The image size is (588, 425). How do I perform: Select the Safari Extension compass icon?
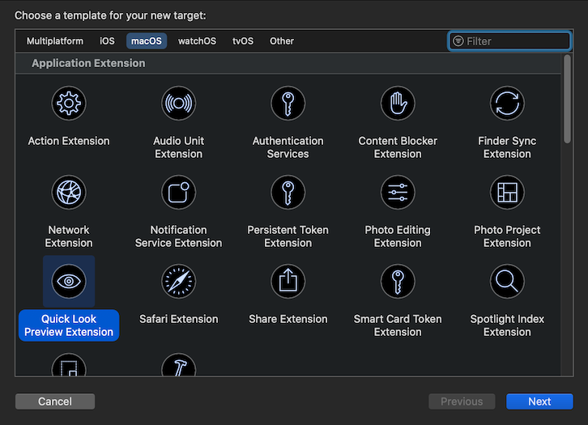point(178,282)
